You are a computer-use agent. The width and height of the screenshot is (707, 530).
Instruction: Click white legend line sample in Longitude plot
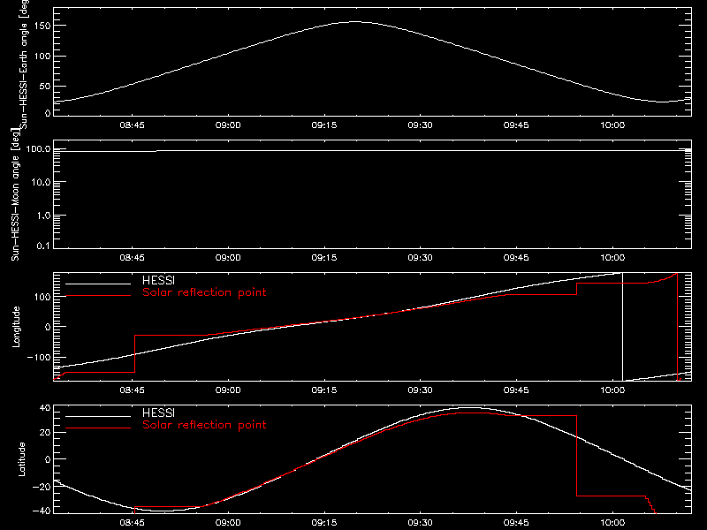click(x=98, y=284)
